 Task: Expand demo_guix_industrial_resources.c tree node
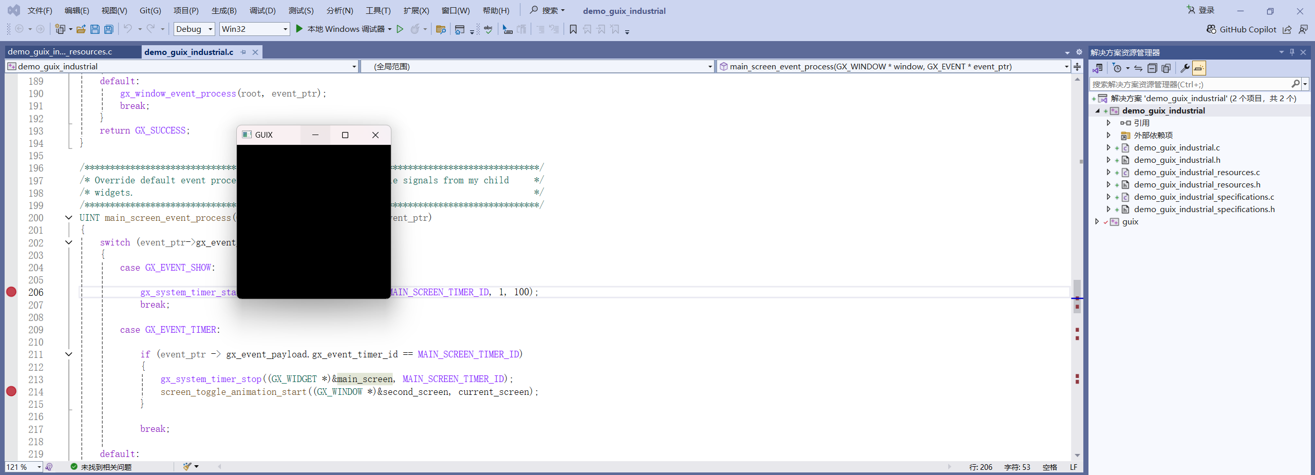[x=1109, y=172]
